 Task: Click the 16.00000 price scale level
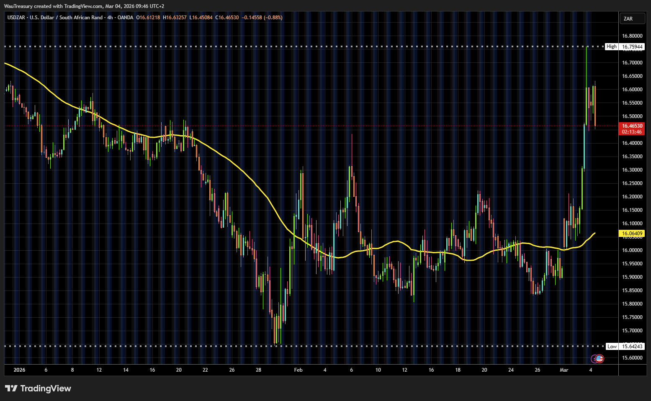632,250
